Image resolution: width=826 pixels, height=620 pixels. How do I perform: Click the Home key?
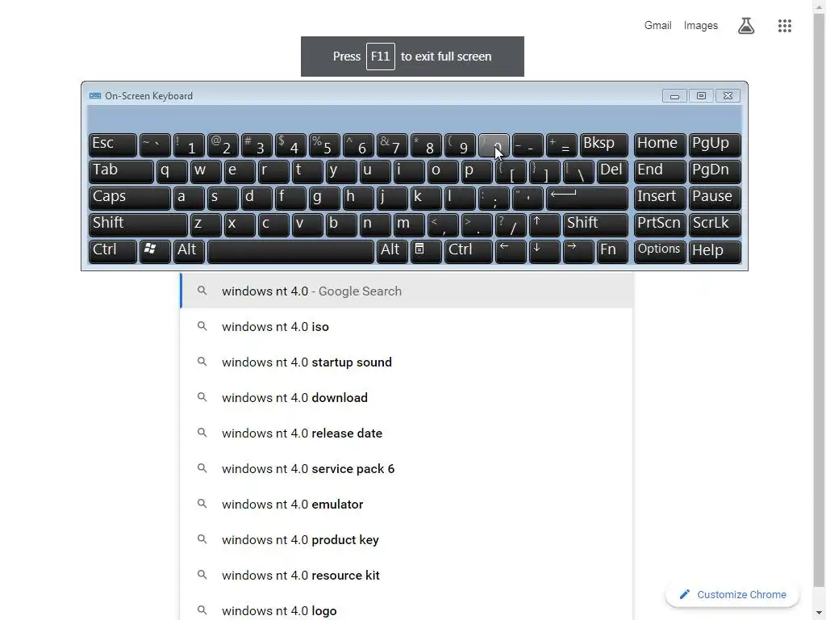coord(660,145)
